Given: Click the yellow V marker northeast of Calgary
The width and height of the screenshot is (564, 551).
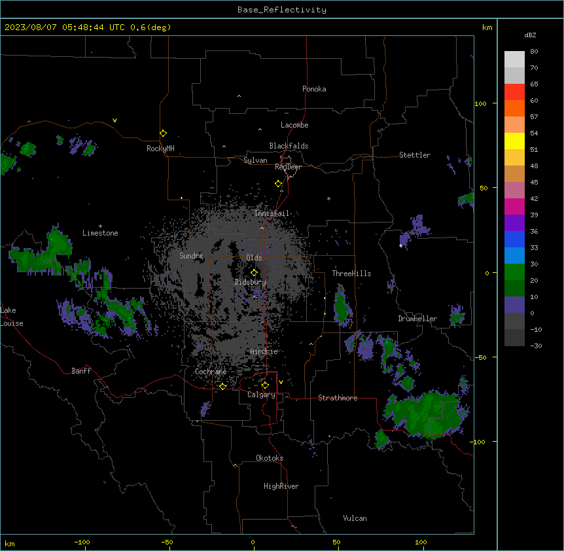Looking at the screenshot, I should pyautogui.click(x=281, y=382).
